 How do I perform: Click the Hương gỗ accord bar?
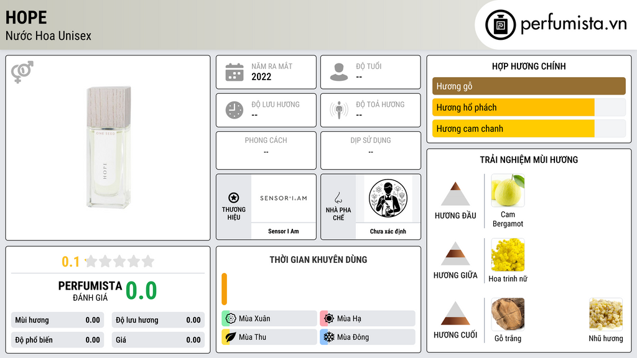point(529,86)
